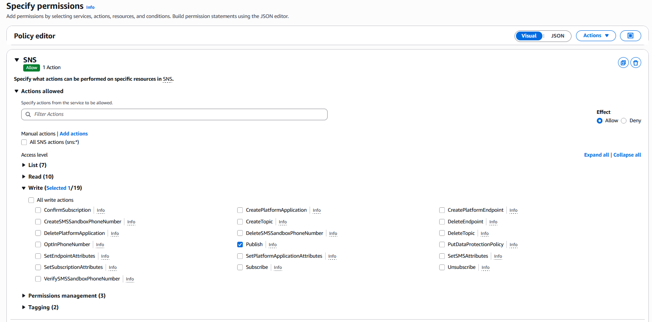Click the full-screen policy editor icon button

tap(630, 36)
